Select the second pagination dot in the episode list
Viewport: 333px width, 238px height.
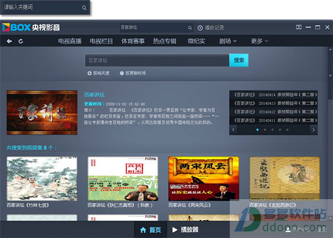tap(265, 130)
